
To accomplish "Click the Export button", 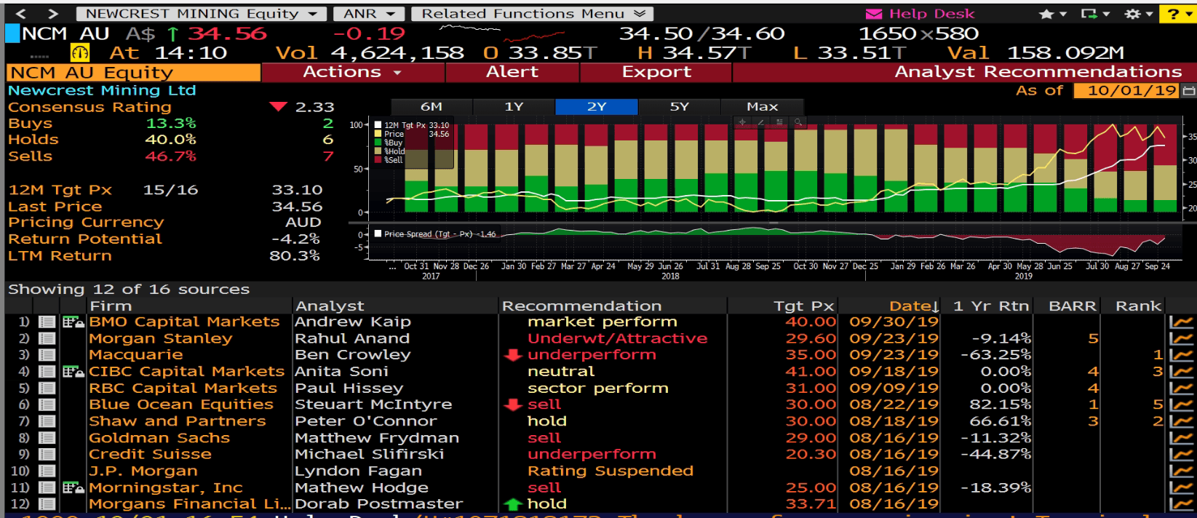I will [656, 72].
